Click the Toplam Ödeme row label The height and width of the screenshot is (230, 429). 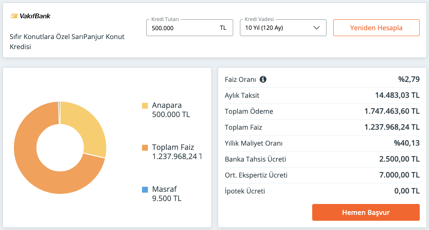(x=249, y=111)
